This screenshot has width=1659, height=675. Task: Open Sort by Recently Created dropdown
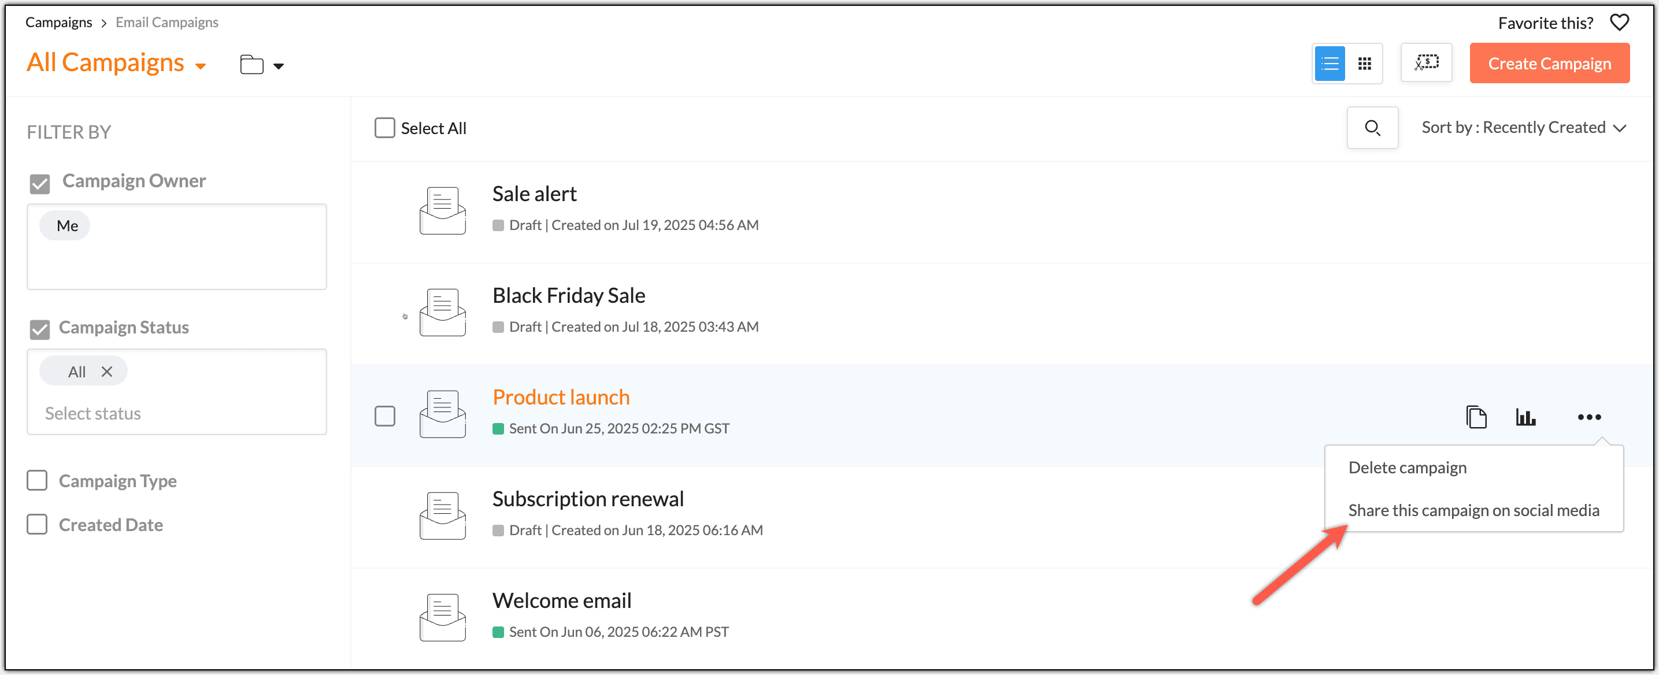coord(1523,128)
